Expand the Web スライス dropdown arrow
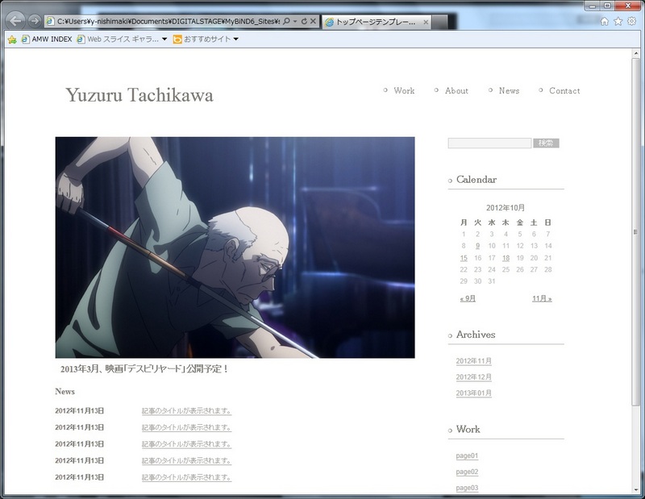Viewport: 645px width, 499px height. click(164, 39)
